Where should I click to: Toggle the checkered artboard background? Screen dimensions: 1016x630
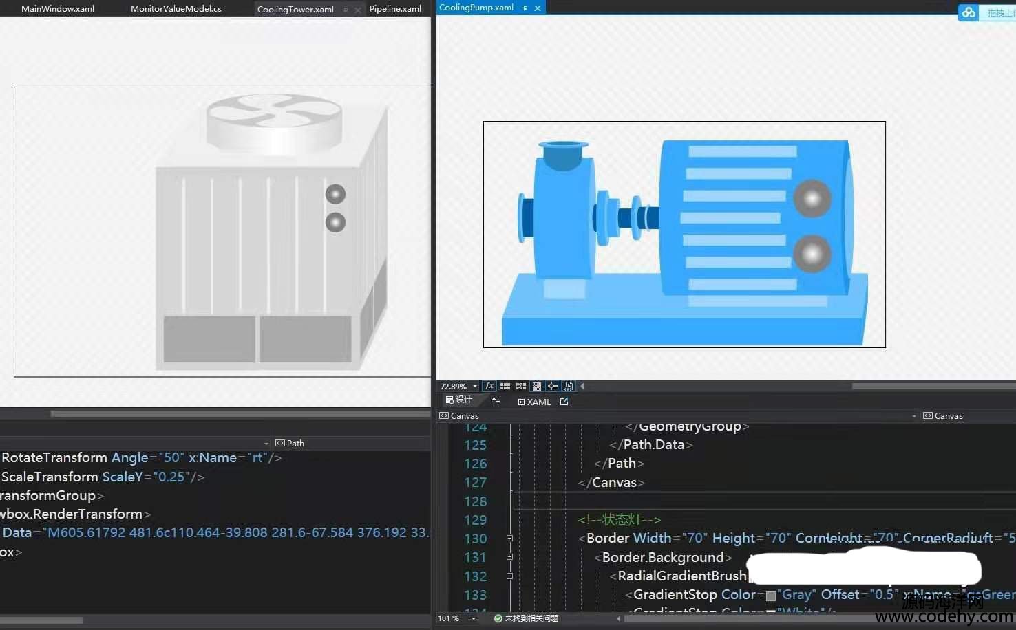(x=537, y=387)
